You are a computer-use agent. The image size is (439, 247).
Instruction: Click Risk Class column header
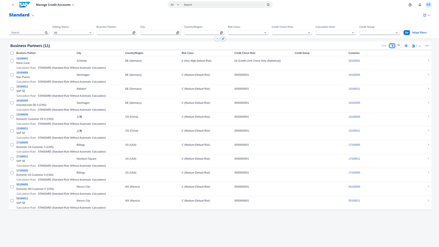pyautogui.click(x=187, y=53)
